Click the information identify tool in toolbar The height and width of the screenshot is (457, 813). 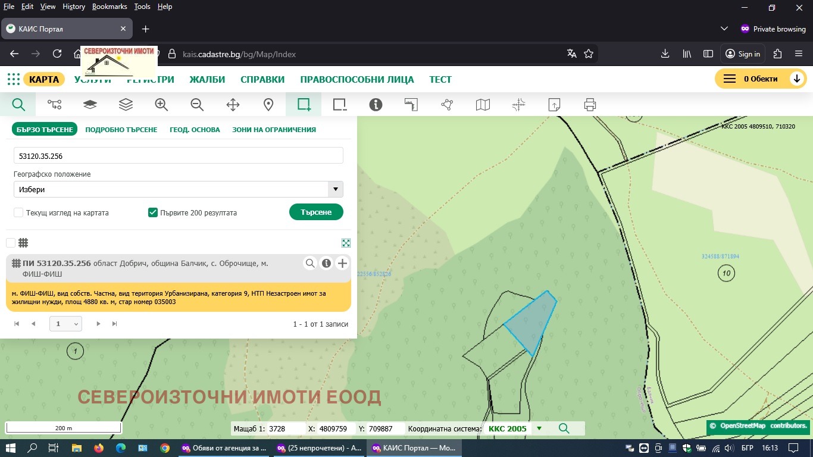click(376, 105)
